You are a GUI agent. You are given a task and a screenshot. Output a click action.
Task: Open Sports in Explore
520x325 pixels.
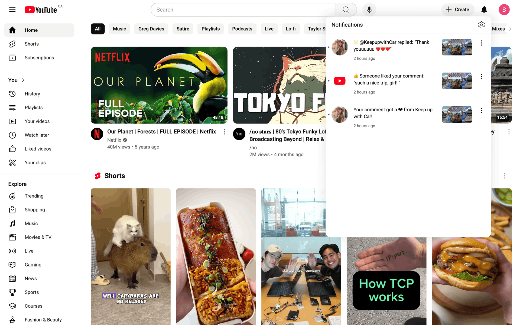[x=39, y=292]
